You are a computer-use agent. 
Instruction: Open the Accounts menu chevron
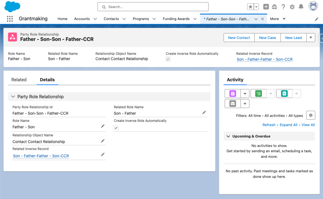click(x=95, y=19)
